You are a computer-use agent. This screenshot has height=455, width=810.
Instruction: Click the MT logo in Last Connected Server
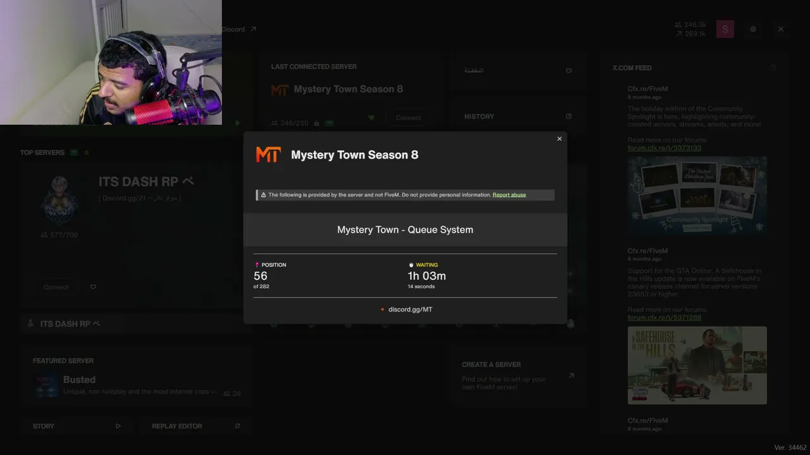pyautogui.click(x=280, y=90)
